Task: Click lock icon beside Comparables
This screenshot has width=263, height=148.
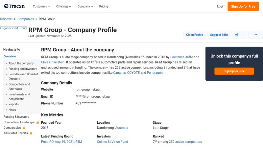Action: click(x=24, y=128)
